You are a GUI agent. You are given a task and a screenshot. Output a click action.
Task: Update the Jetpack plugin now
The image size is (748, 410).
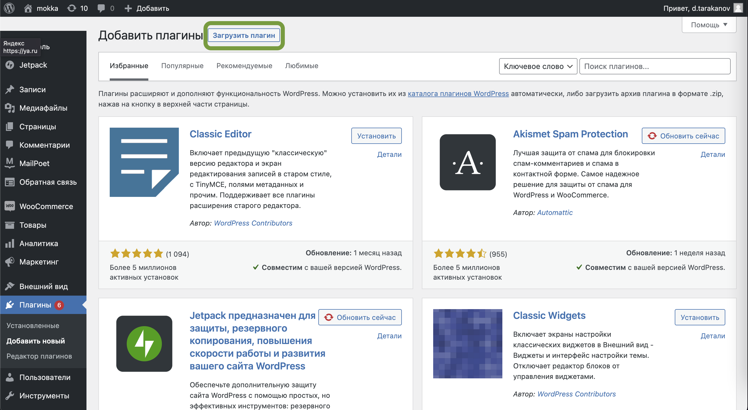point(360,317)
